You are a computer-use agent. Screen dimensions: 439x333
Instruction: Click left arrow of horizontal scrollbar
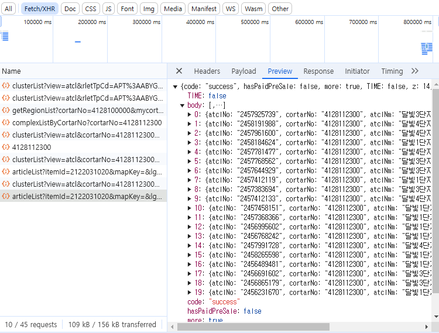point(172,327)
